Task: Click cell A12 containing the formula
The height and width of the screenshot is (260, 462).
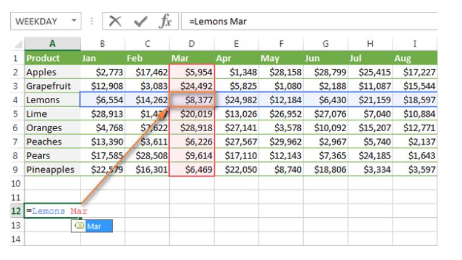Action: (x=51, y=212)
